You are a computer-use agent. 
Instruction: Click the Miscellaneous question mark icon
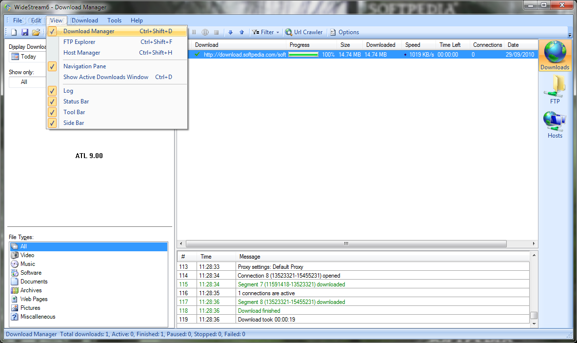(x=15, y=317)
